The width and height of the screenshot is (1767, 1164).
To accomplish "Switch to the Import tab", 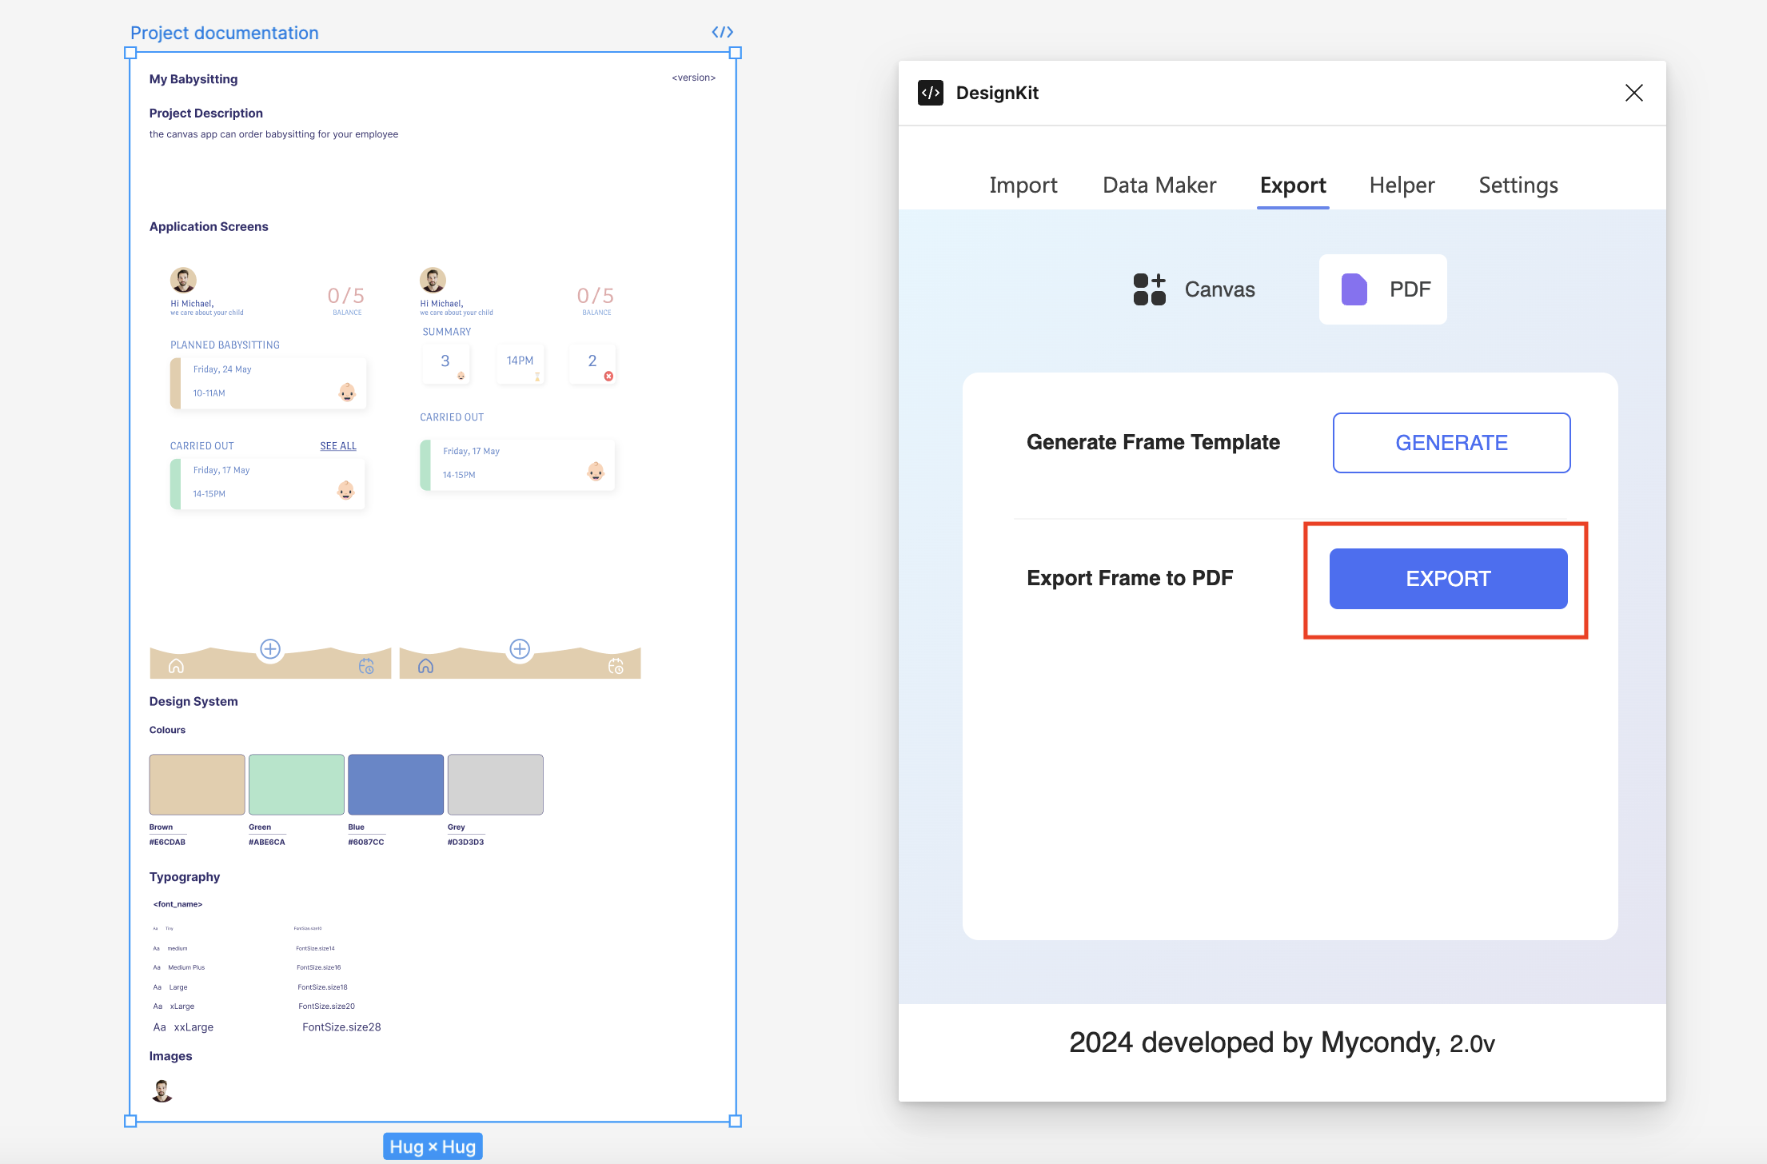I will click(1023, 185).
